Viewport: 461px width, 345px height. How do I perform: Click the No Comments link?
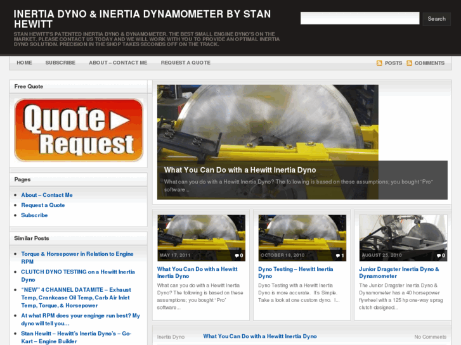(x=431, y=337)
